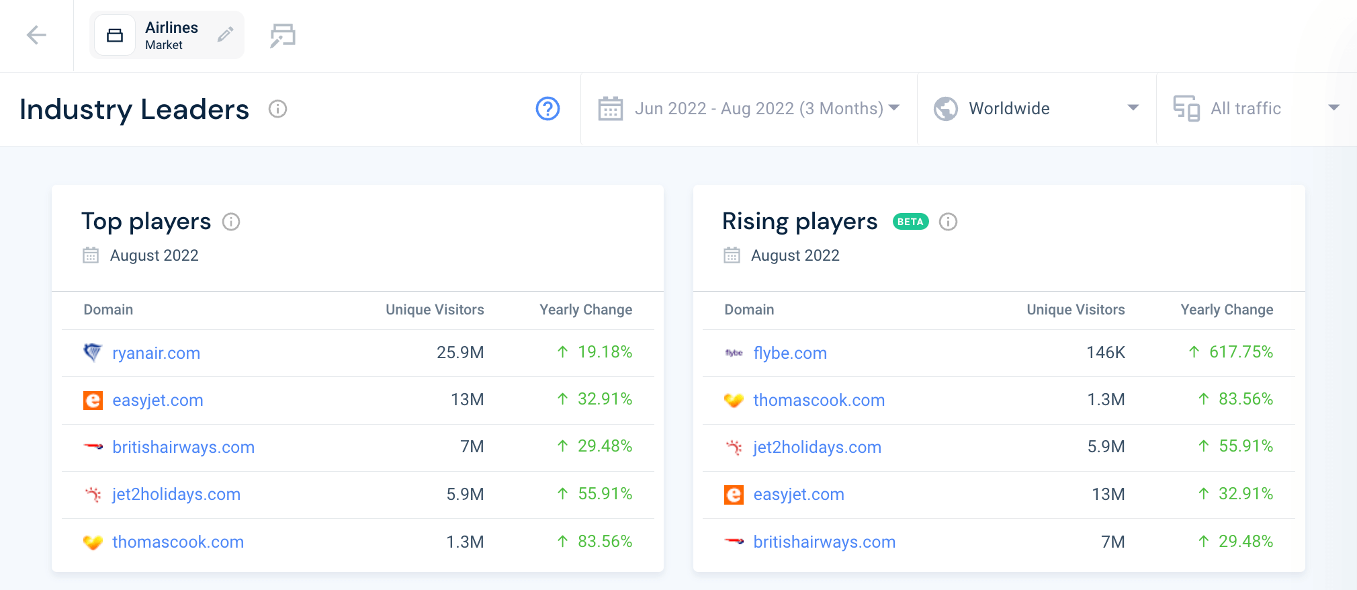Open the Worldwide country dropdown
Screen dimensions: 1357x590
(1037, 108)
